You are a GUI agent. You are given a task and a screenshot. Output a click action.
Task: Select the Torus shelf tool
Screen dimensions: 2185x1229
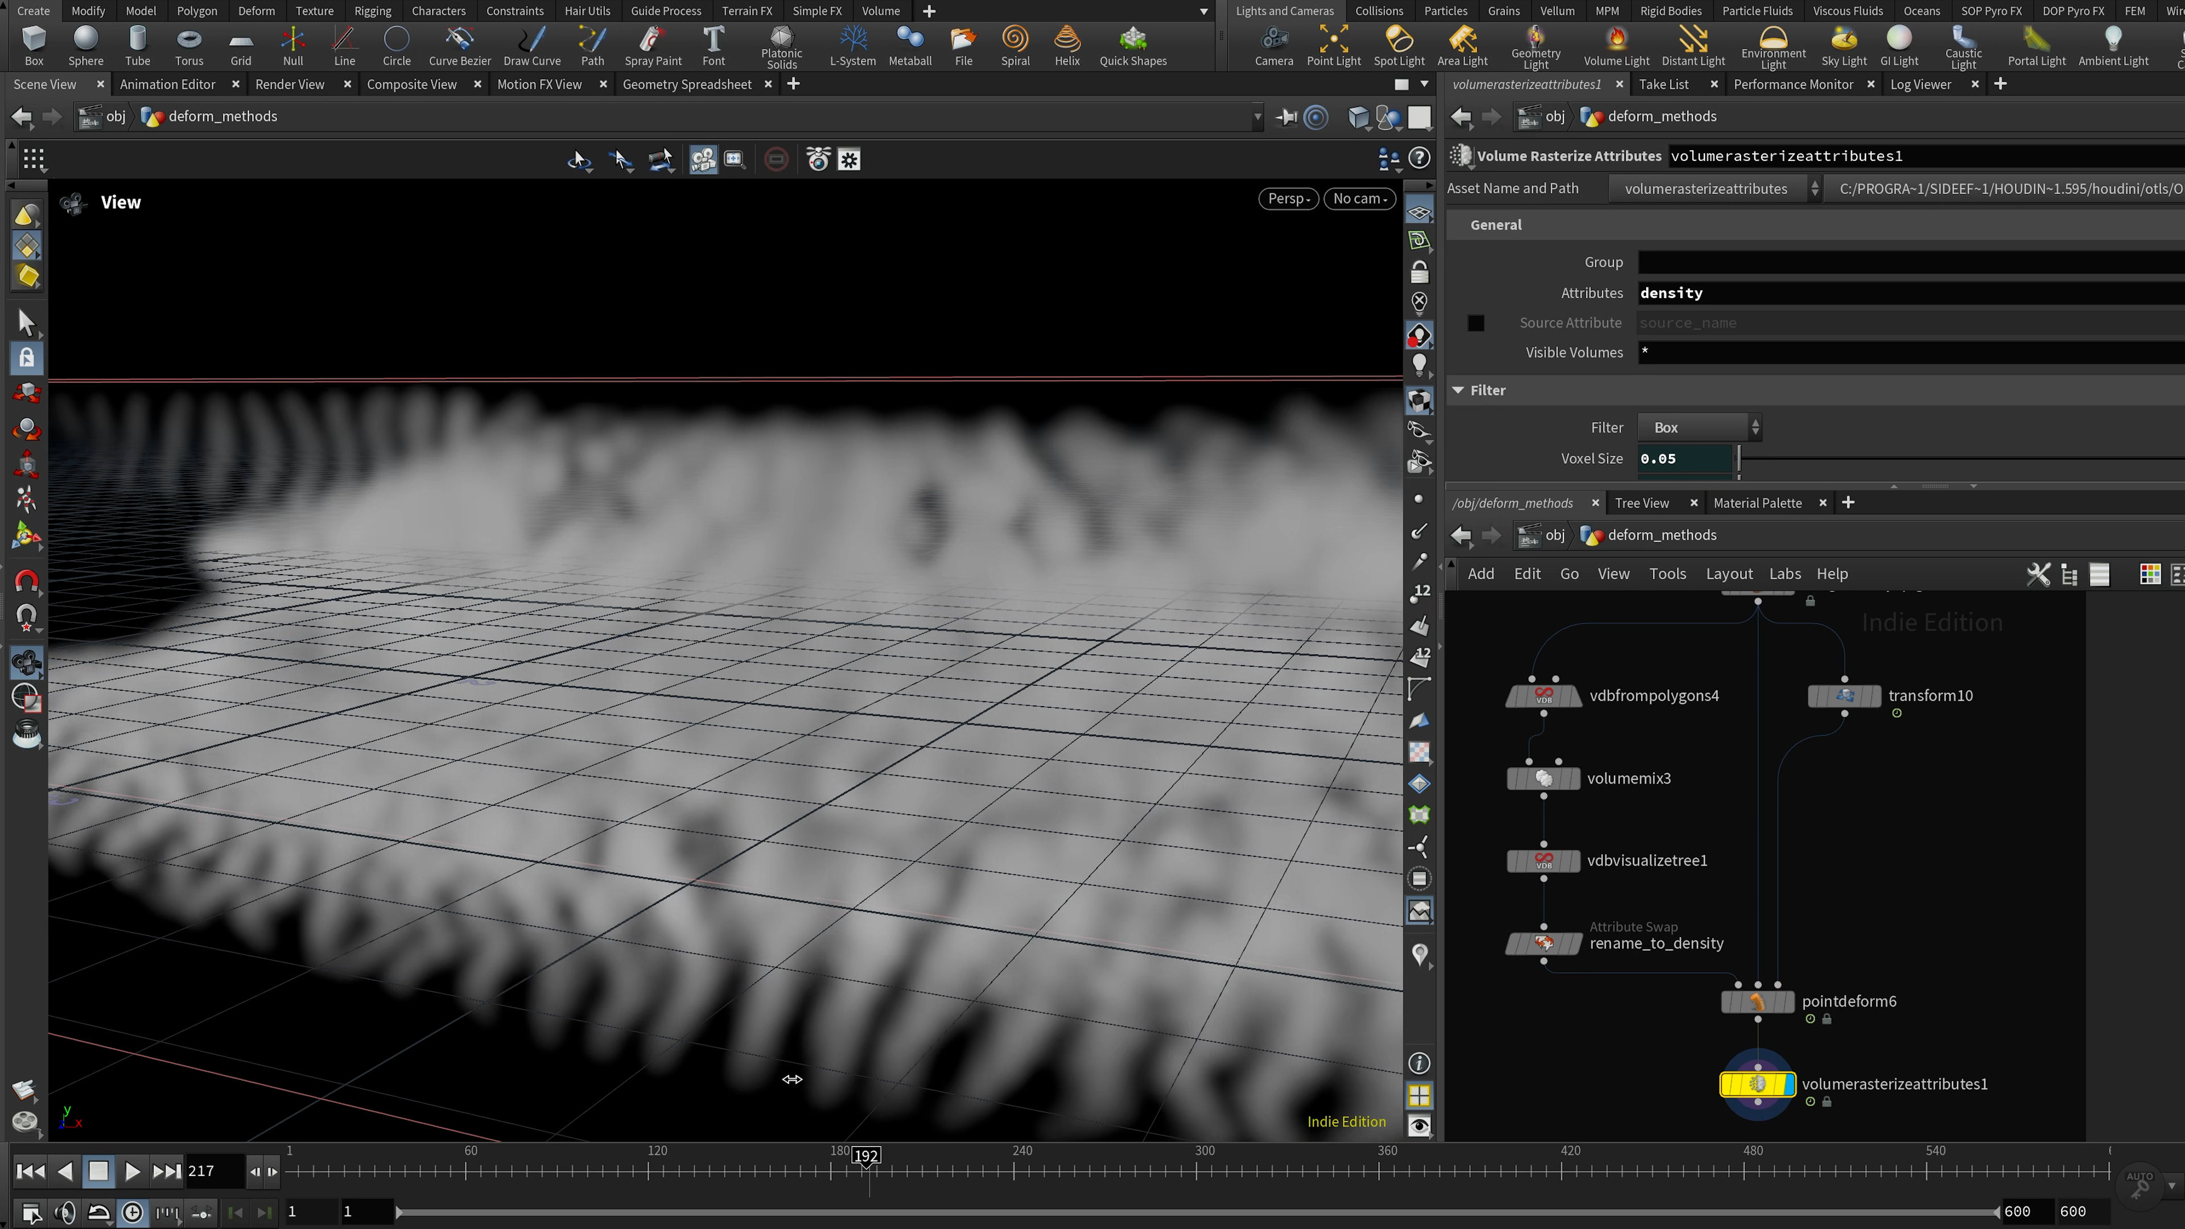tap(188, 46)
